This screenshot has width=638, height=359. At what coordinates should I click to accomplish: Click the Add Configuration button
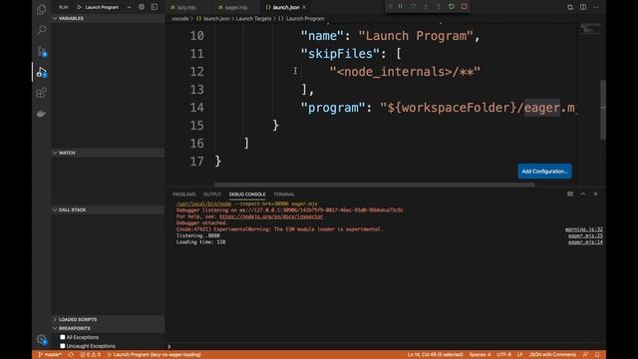click(x=544, y=172)
